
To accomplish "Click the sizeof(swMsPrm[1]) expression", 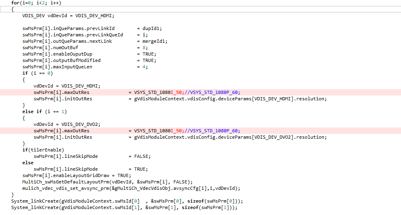I will click(x=206, y=207).
